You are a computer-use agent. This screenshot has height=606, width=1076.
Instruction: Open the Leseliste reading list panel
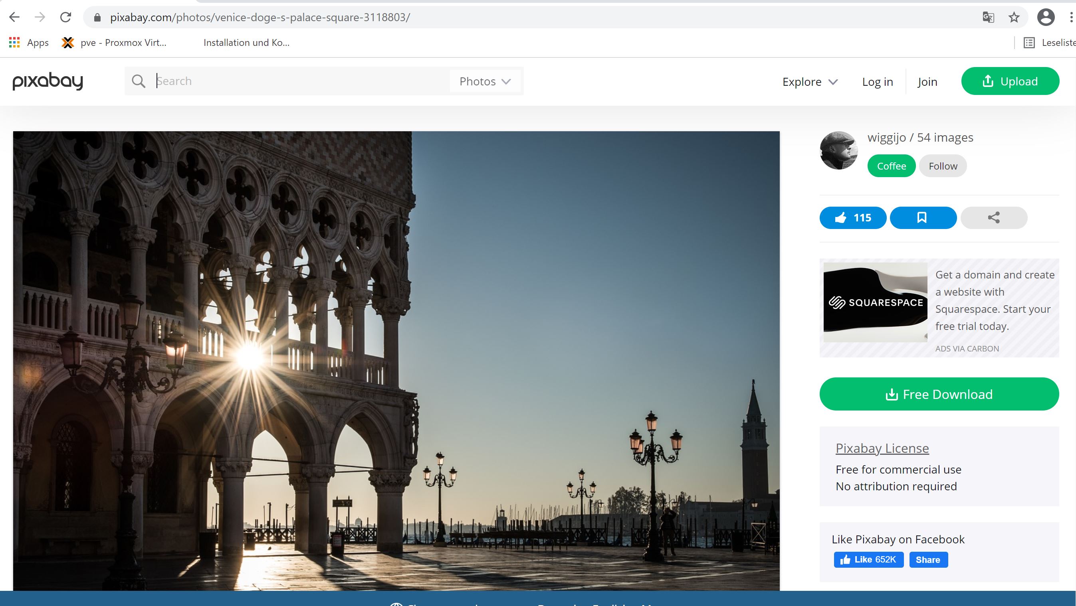point(1049,43)
